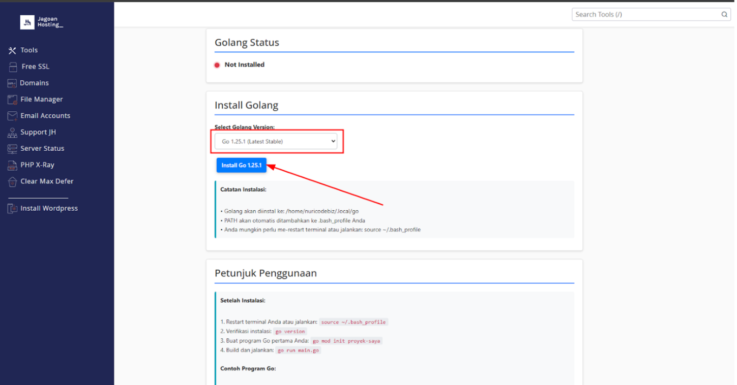Click the Email Accounts envelope icon
Image resolution: width=737 pixels, height=385 pixels.
pyautogui.click(x=12, y=116)
